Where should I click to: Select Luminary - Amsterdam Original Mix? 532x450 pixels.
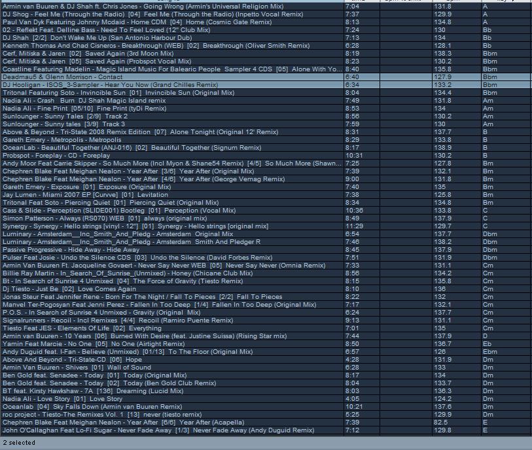coord(266,234)
